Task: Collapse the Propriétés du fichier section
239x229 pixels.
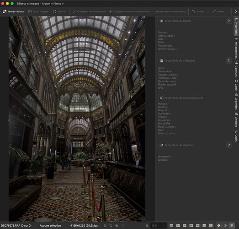Action: pyautogui.click(x=158, y=21)
